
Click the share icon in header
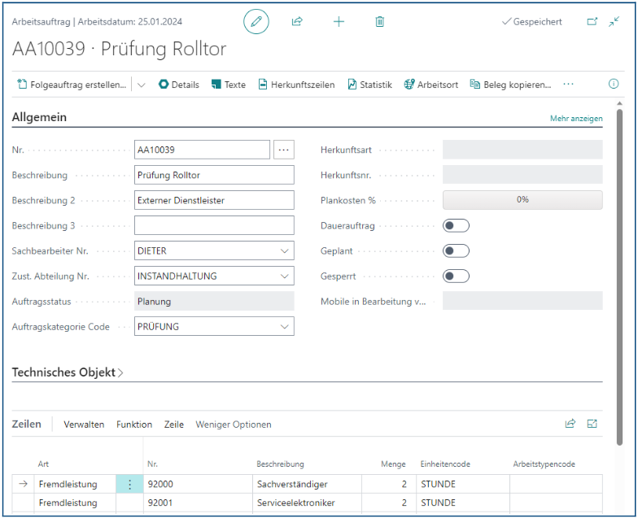tap(297, 21)
